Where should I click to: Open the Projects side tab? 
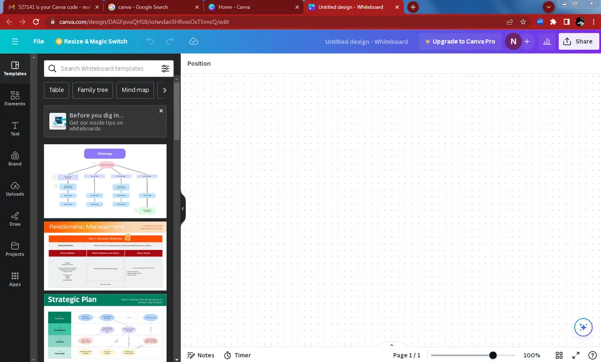pos(15,249)
